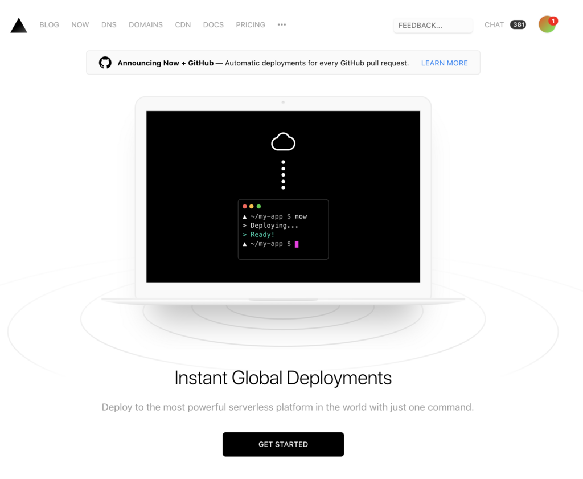The height and width of the screenshot is (479, 583).
Task: Click the laptop illustration screen
Action: click(284, 196)
